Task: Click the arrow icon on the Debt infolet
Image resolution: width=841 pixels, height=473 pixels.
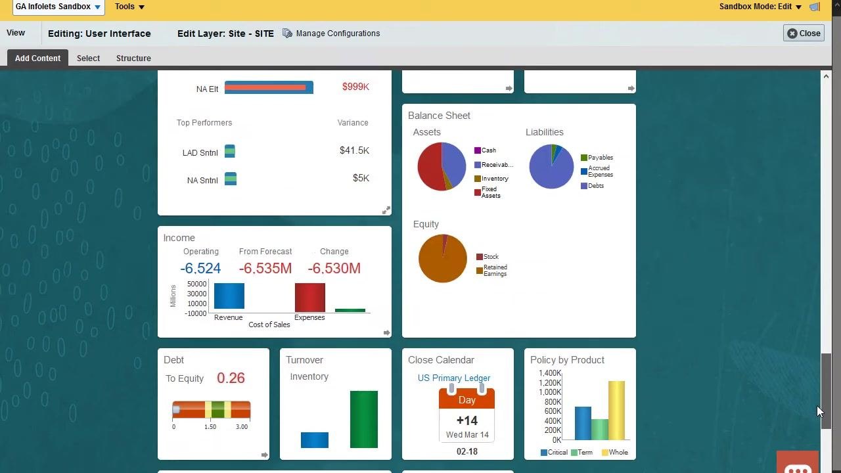Action: click(264, 455)
